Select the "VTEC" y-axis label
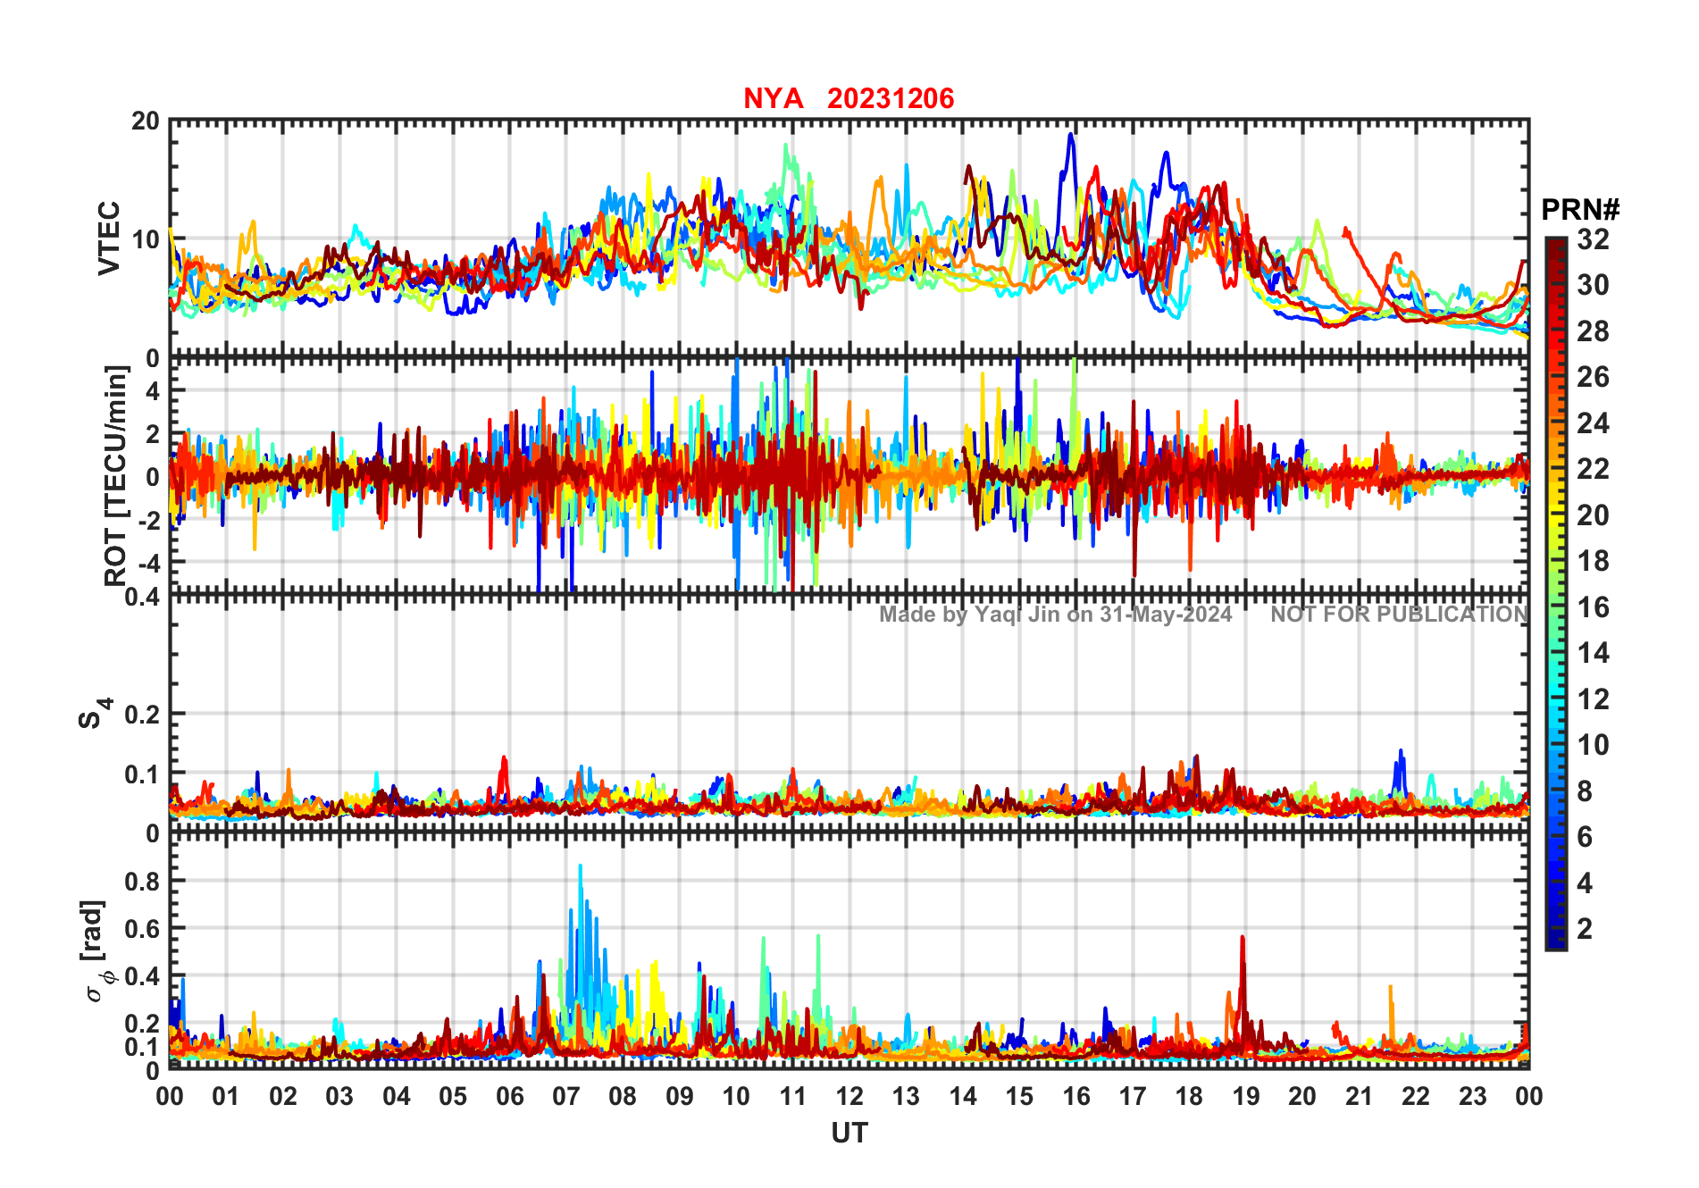 coord(109,238)
